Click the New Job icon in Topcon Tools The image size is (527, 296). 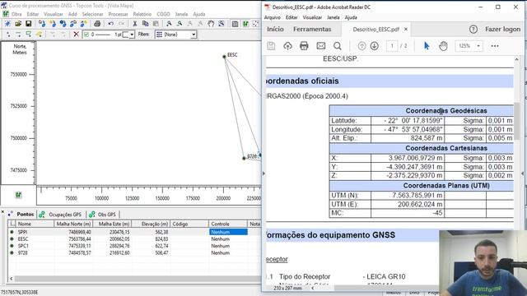click(7, 24)
